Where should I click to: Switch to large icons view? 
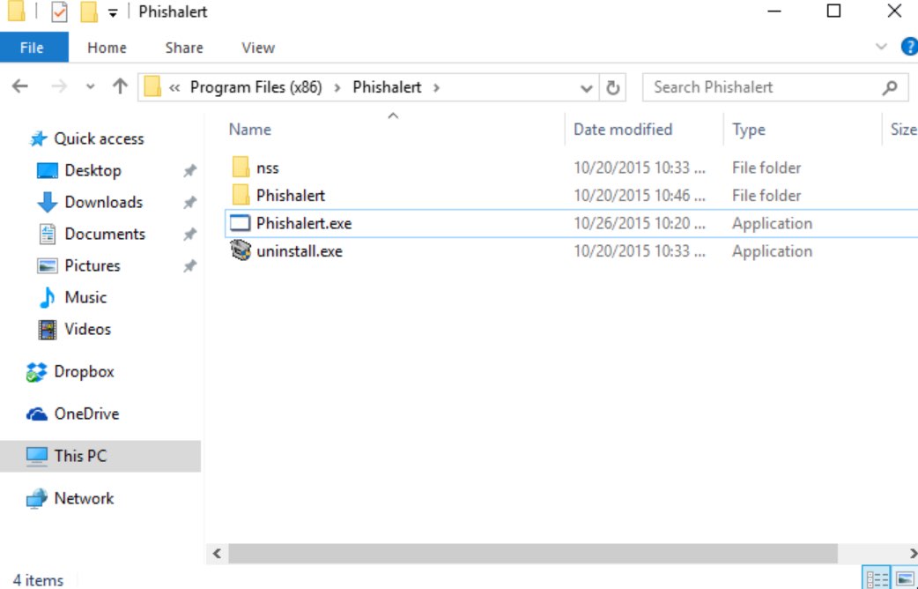point(904,579)
